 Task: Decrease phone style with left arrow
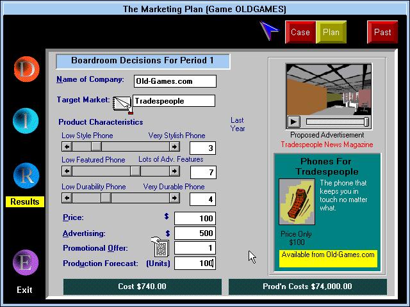tap(67, 146)
